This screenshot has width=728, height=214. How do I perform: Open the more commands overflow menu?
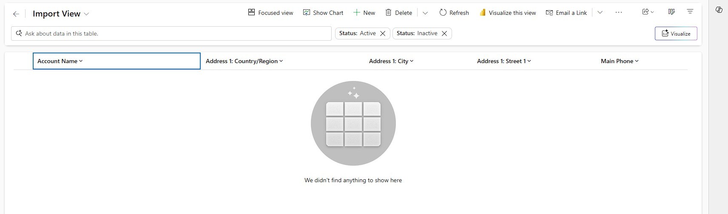(x=619, y=13)
